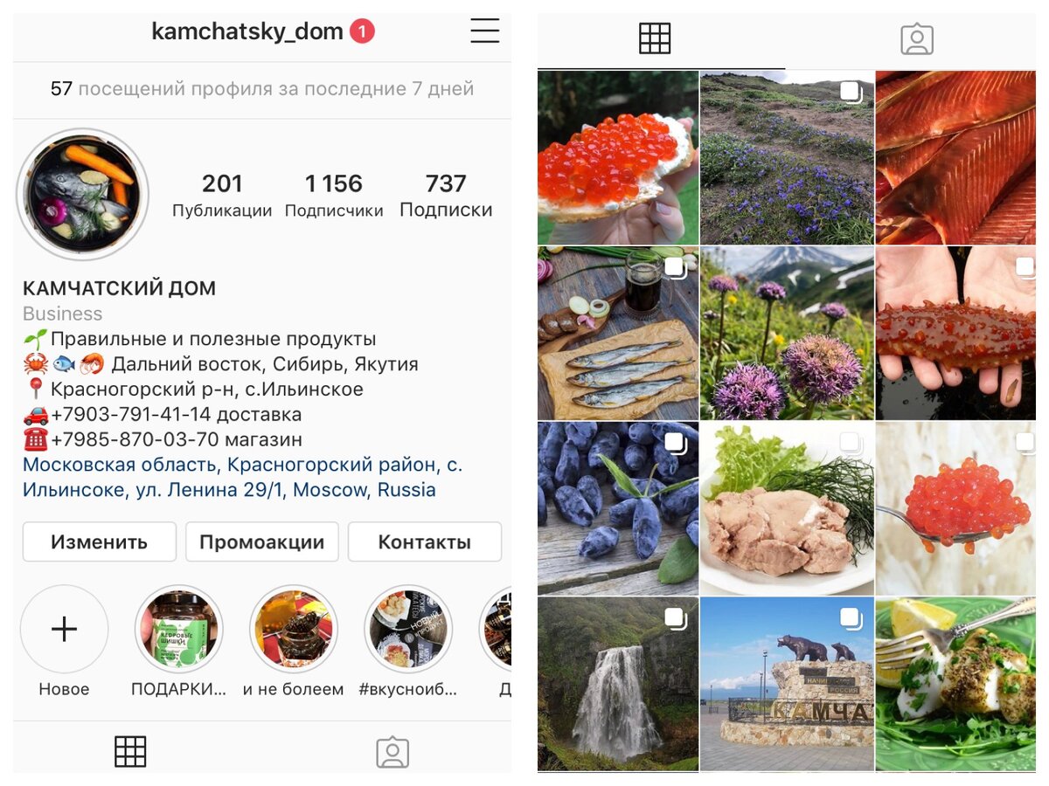
Task: Tap the red notification badge next to username
Action: (x=362, y=32)
